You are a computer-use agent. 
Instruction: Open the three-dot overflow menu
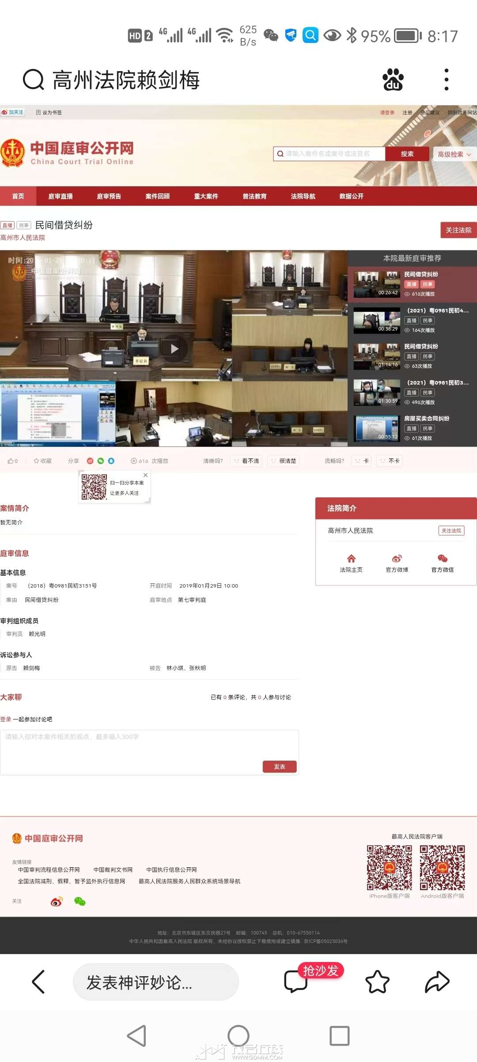pyautogui.click(x=447, y=80)
